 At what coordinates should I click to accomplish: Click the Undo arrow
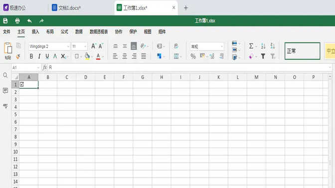click(x=29, y=21)
